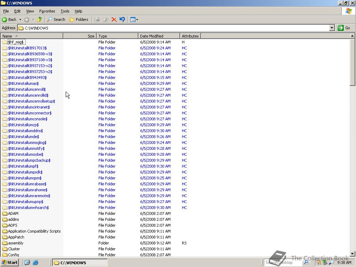Viewport: 356px width, 267px height.
Task: Open the Favorites menu
Action: 47,11
